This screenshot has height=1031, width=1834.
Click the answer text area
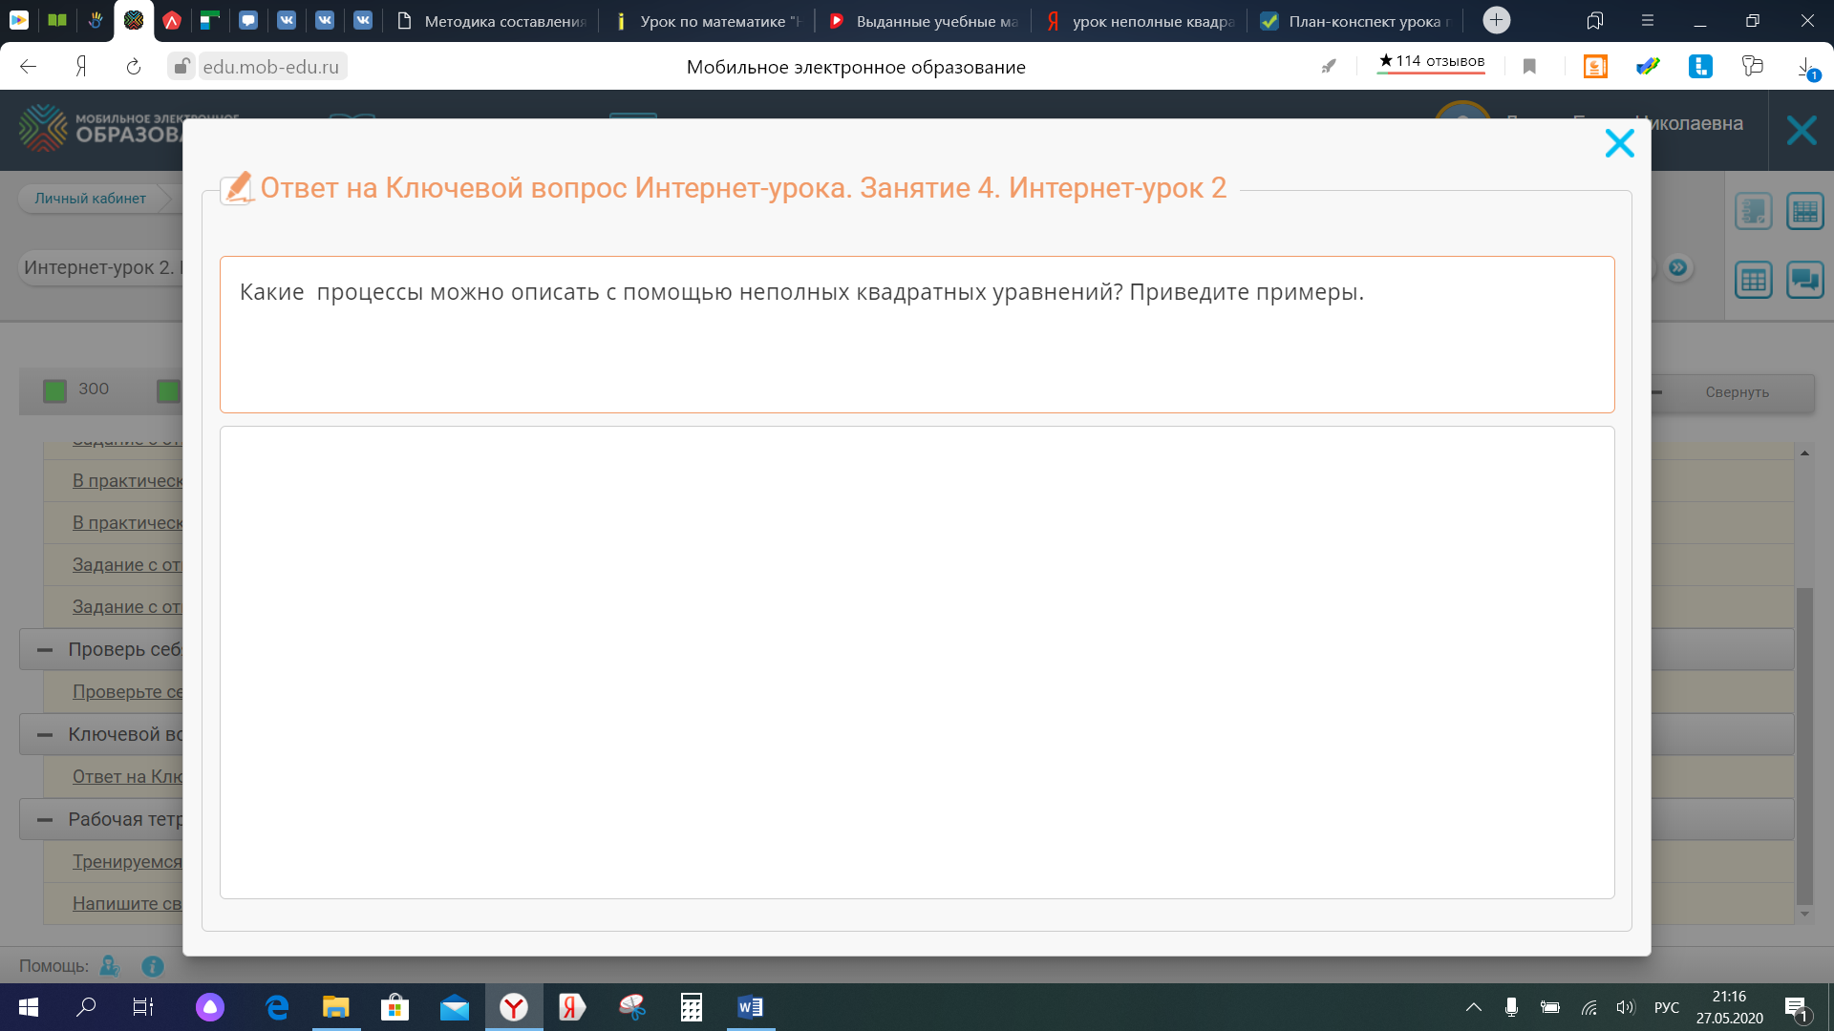[916, 662]
